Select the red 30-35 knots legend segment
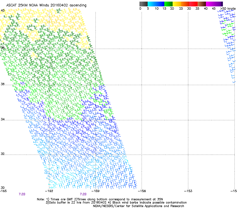Image resolution: width=237 pixels, height=208 pixels. (x=193, y=4)
